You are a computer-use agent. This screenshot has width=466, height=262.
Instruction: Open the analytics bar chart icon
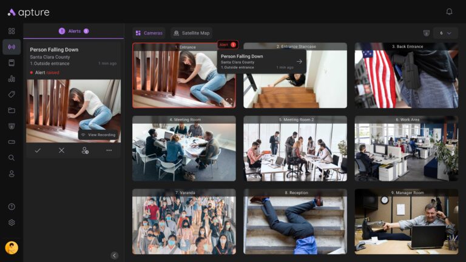11,78
